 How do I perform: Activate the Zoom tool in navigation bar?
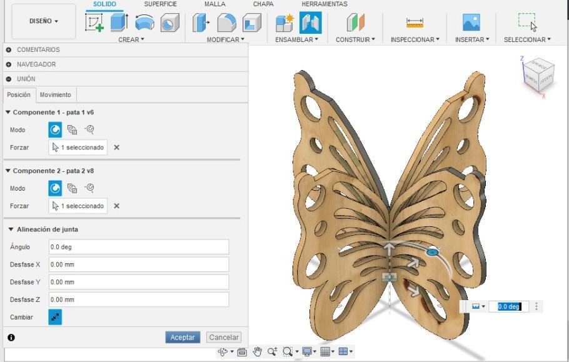point(272,351)
